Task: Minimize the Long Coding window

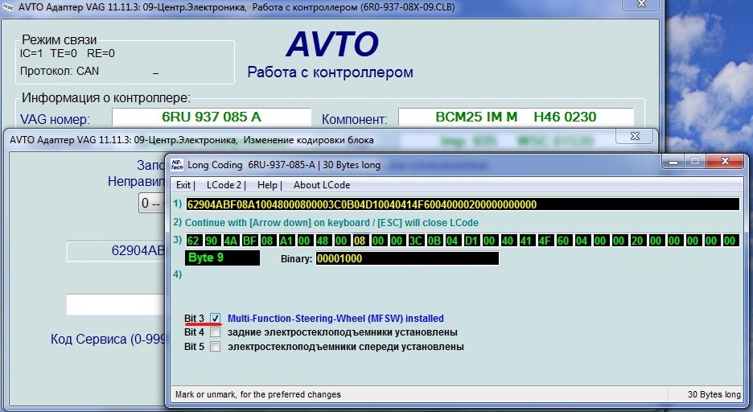Action: [x=674, y=162]
